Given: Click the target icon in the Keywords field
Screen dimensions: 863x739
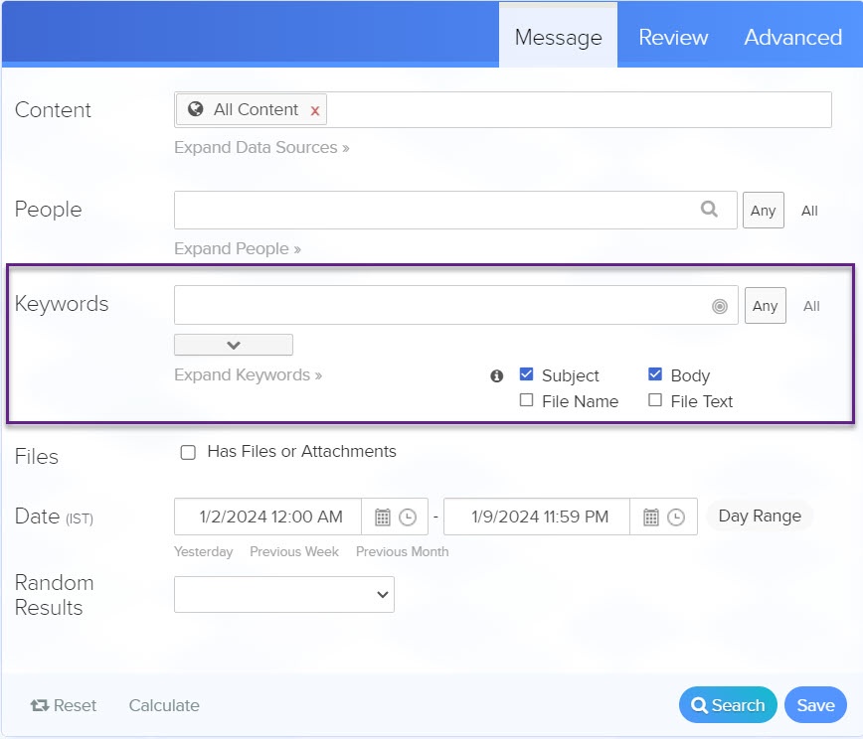Looking at the screenshot, I should pyautogui.click(x=719, y=305).
